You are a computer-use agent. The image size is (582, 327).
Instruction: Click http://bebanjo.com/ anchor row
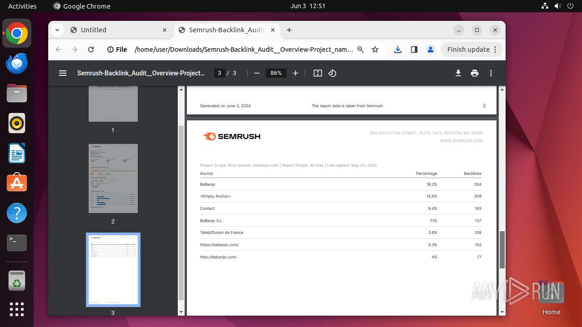click(x=341, y=257)
